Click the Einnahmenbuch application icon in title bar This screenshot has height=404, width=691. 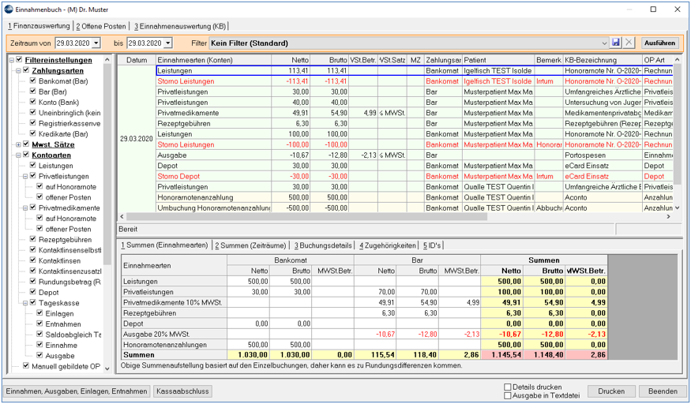[x=9, y=9]
